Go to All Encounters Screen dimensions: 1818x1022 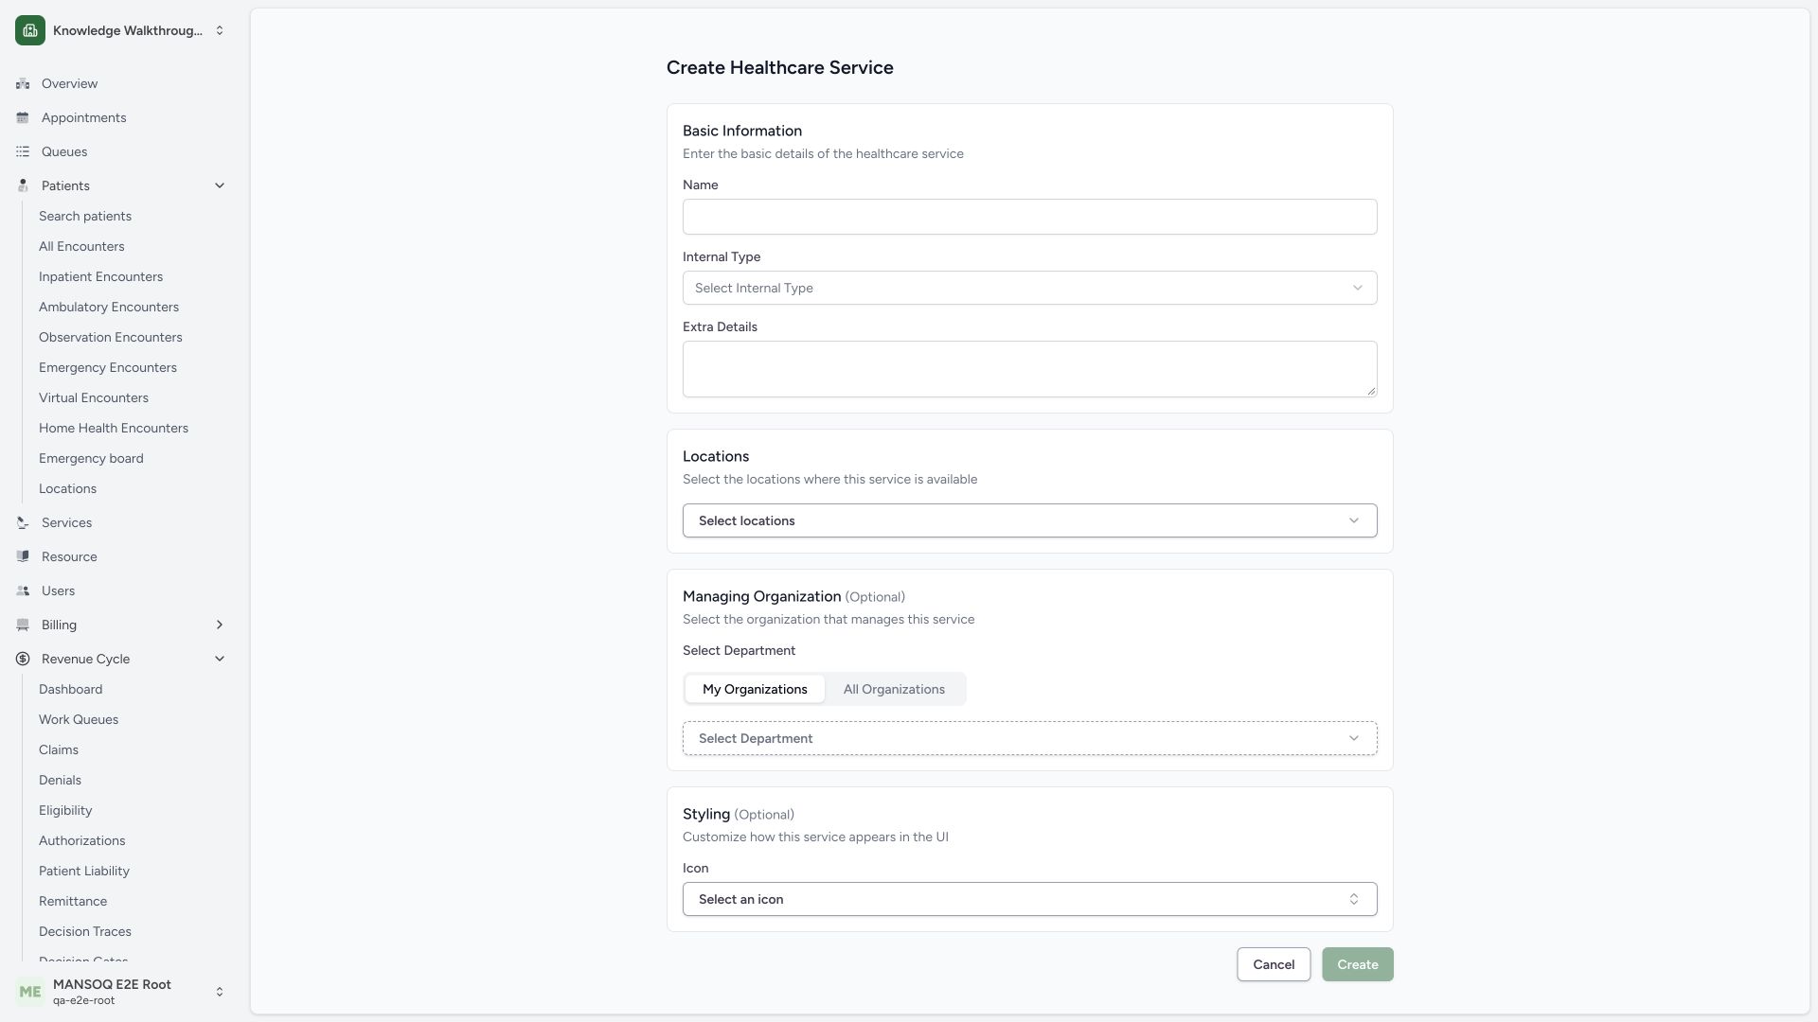tap(81, 246)
